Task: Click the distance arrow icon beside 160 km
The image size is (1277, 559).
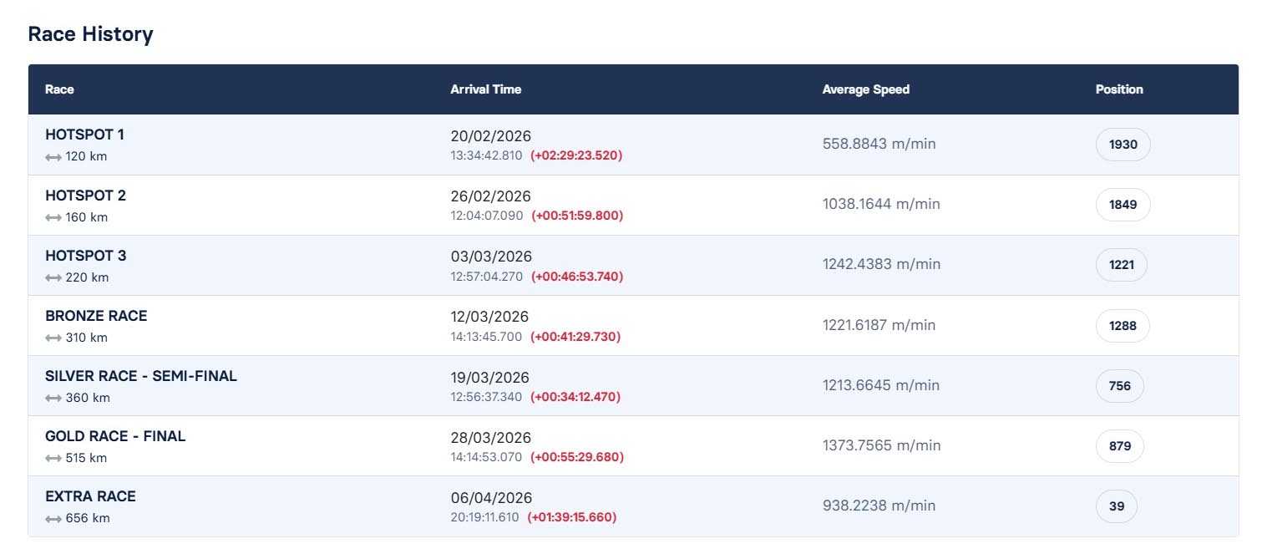Action: click(53, 217)
